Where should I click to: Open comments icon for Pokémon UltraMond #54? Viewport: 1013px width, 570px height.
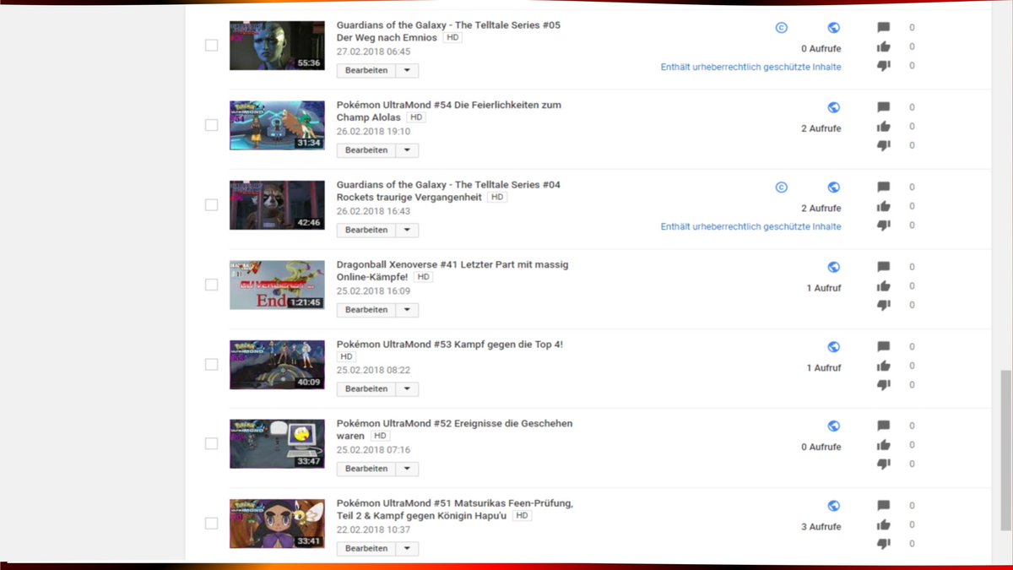(x=884, y=107)
